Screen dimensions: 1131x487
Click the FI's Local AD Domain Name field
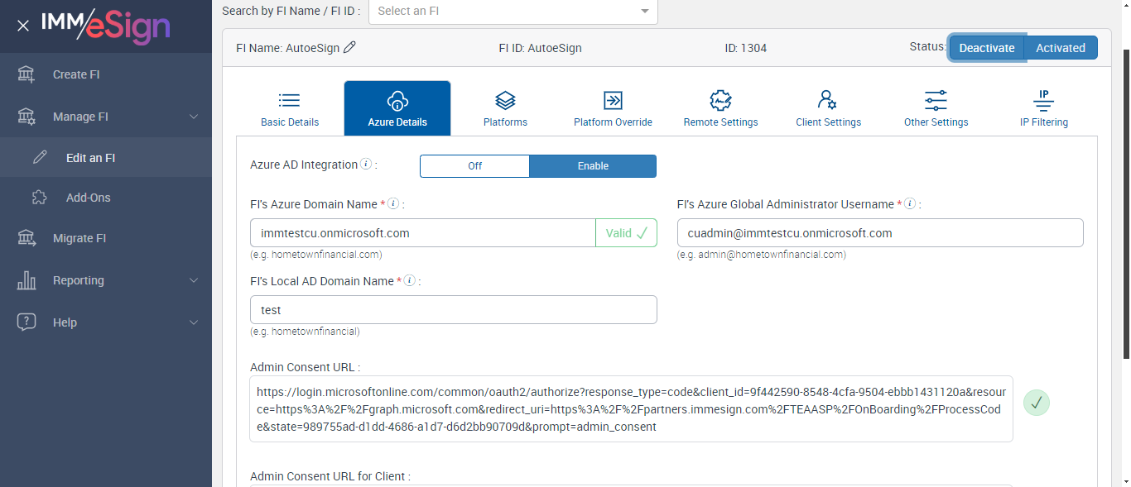[454, 310]
